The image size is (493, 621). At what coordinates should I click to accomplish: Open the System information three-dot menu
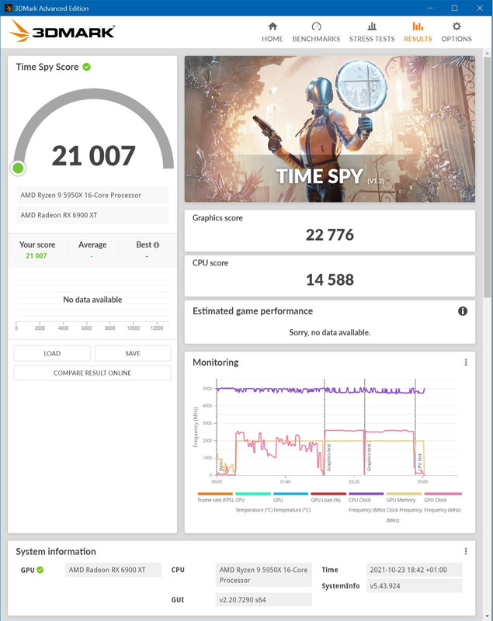click(x=466, y=551)
